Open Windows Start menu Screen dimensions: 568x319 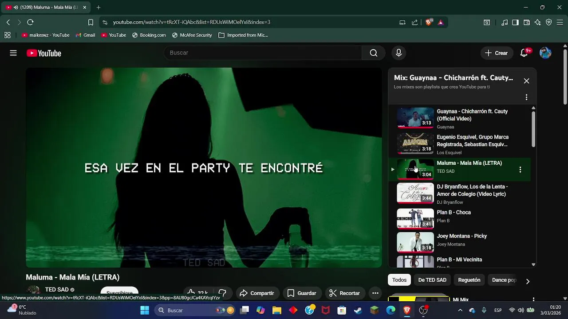click(145, 310)
